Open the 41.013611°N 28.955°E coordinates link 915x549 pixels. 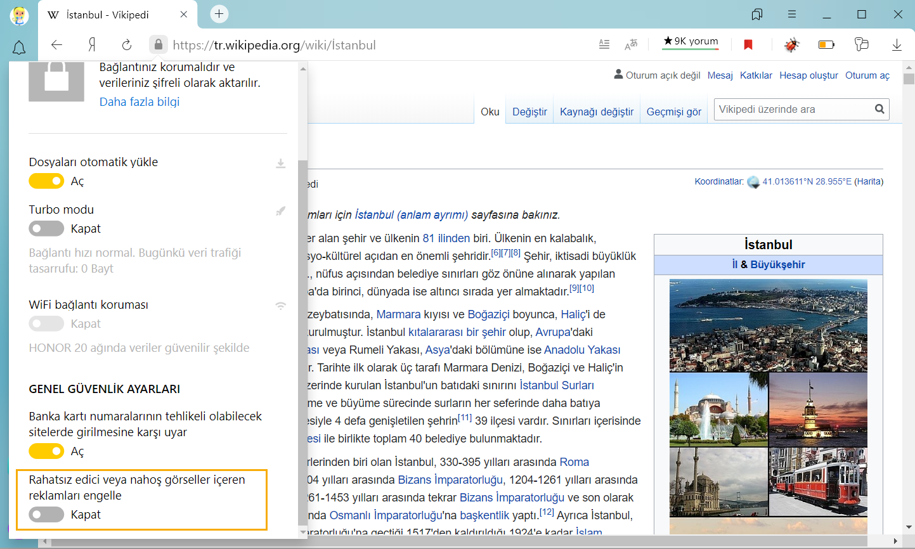point(807,181)
